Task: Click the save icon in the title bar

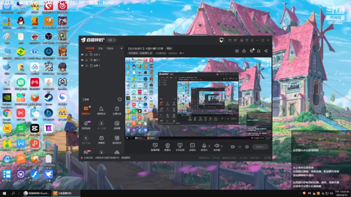Action: pos(241,40)
